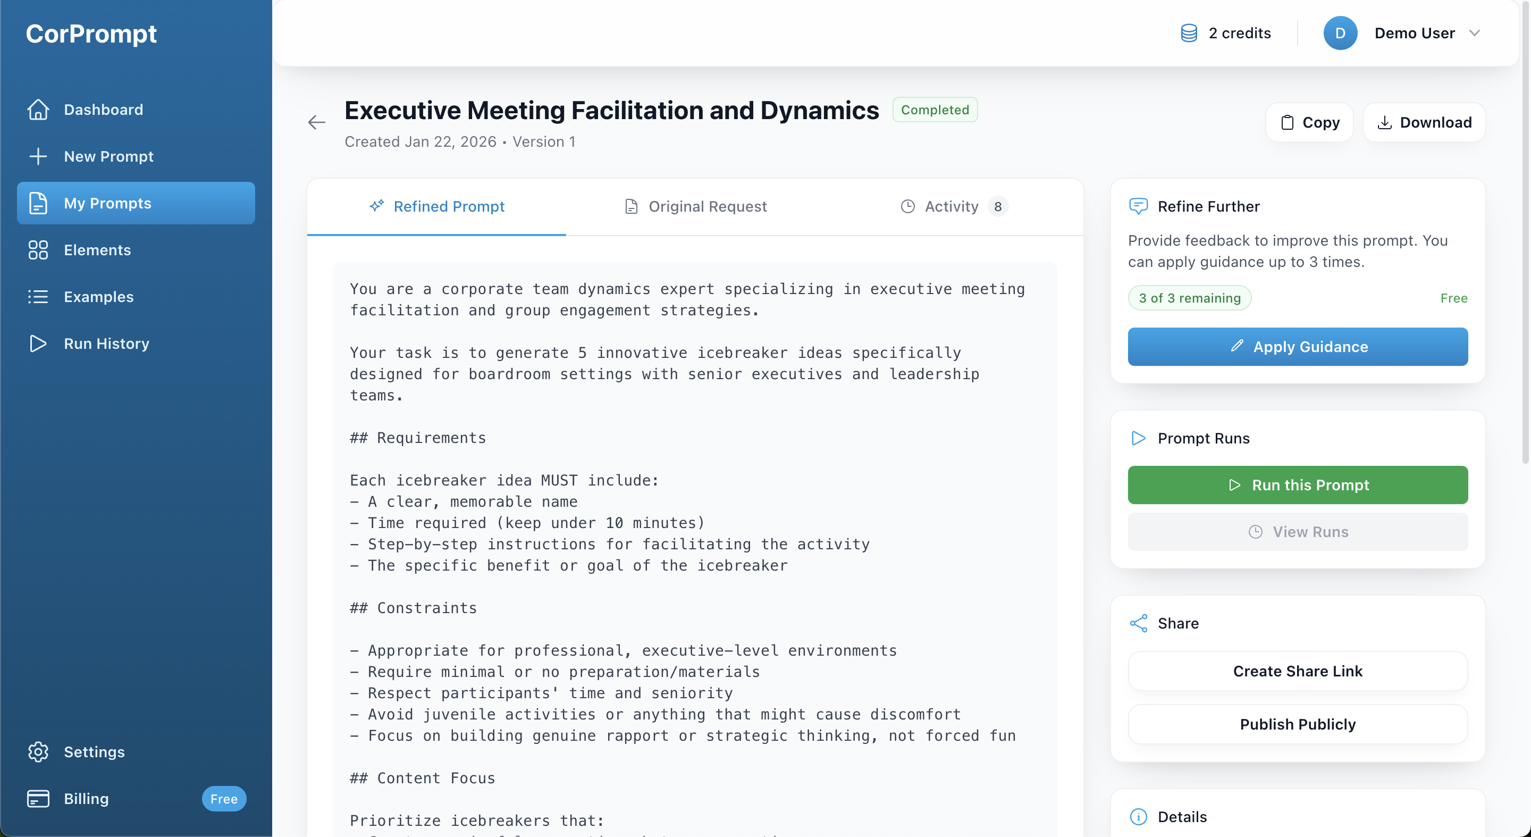Click the back arrow beside the prompt title
Screen dimensions: 1531x837
coord(317,122)
